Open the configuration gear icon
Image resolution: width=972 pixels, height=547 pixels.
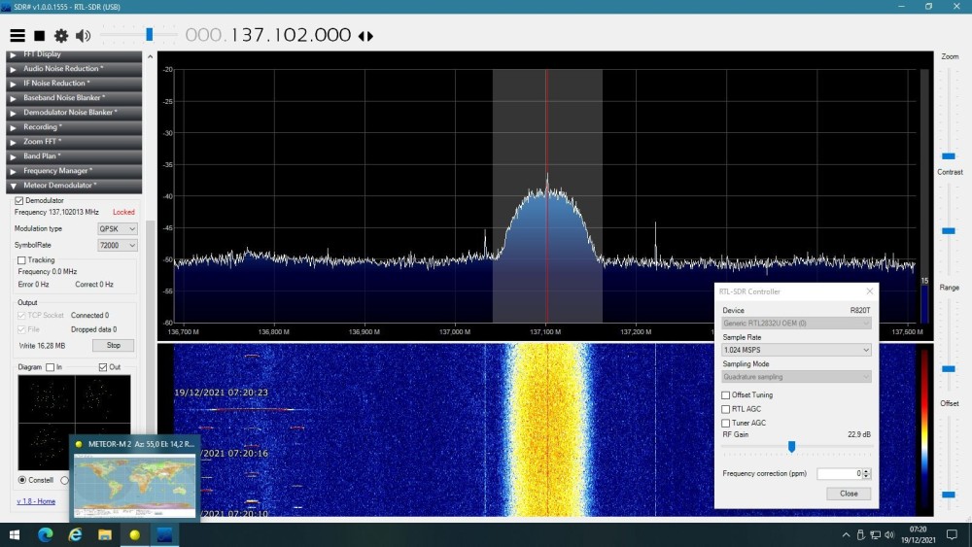[60, 36]
